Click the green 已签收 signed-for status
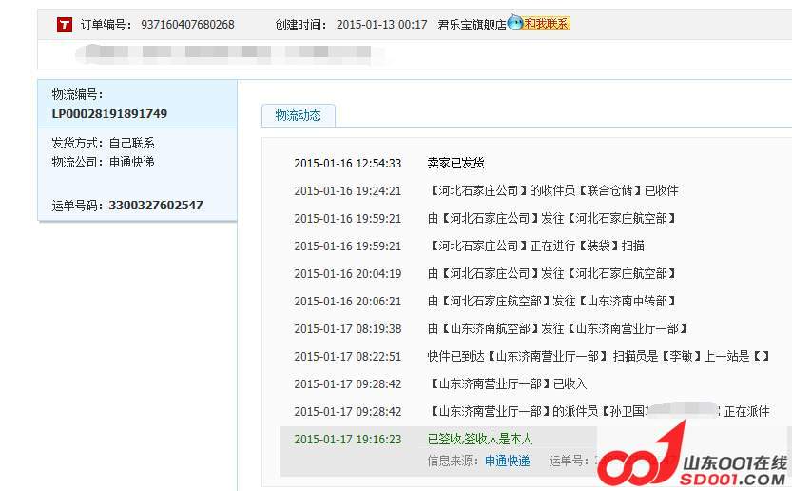Image resolution: width=792 pixels, height=491 pixels. click(480, 439)
